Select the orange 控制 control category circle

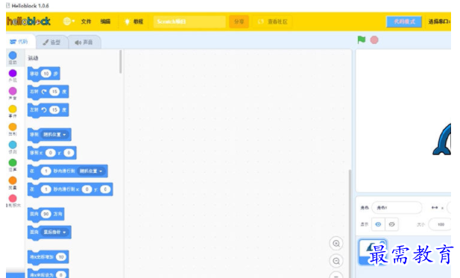13,127
